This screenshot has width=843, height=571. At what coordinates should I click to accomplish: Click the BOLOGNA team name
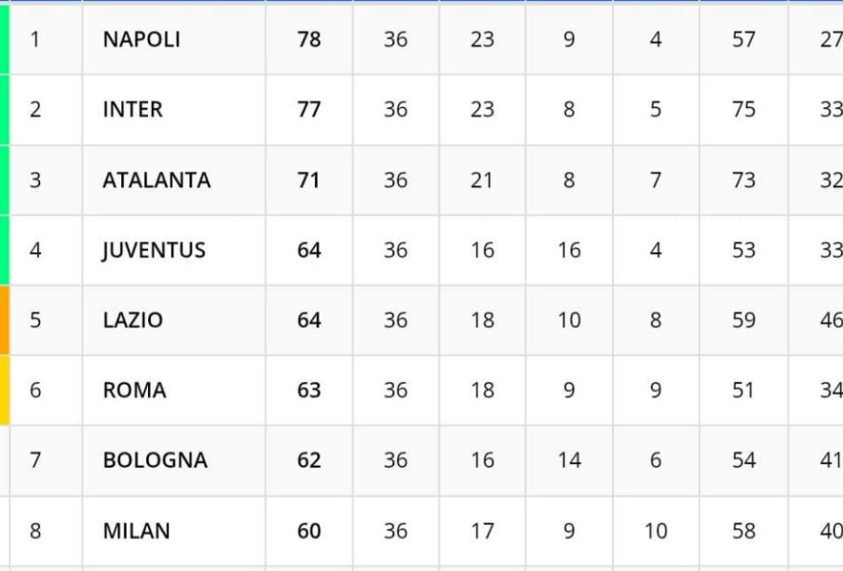[155, 460]
